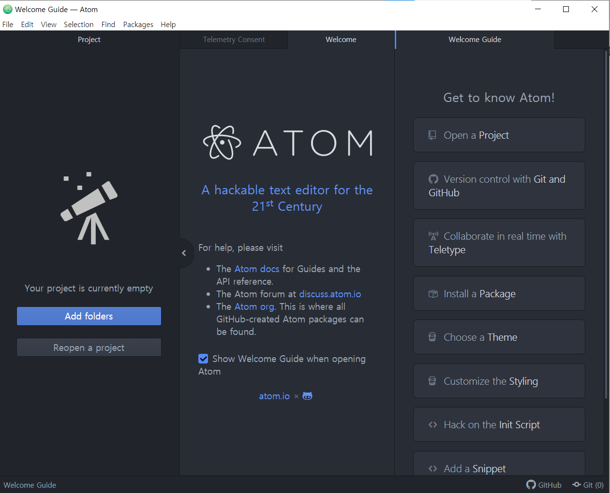Click the repo icon on the Open a Project card

point(432,135)
